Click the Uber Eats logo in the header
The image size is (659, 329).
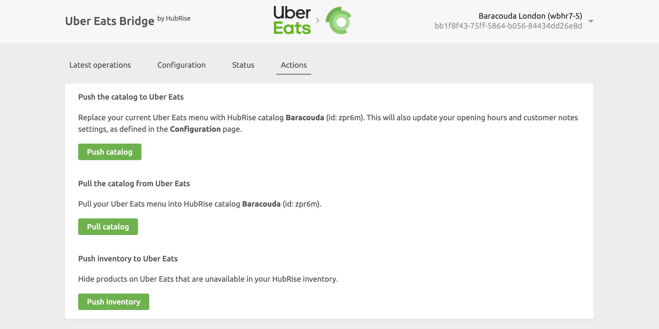pyautogui.click(x=292, y=21)
